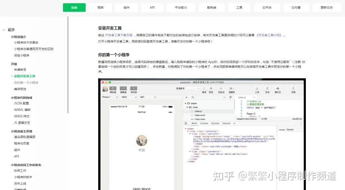Open 编译预览 sidebar entry
The width and height of the screenshot is (345, 190).
[x=20, y=89]
